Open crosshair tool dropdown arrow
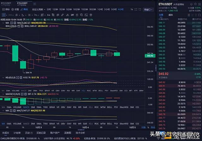 [6, 15]
